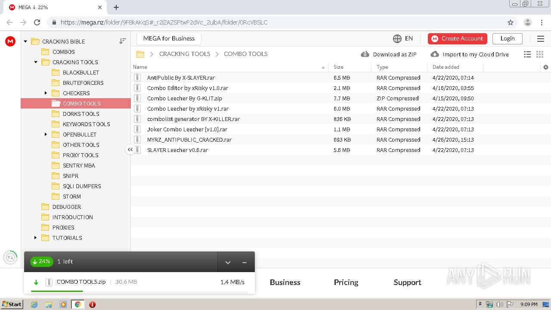Screen dimensions: 551x310
Task: Select the SENTRY MBA folder
Action: coord(79,165)
